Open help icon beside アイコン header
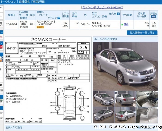 (59, 18)
